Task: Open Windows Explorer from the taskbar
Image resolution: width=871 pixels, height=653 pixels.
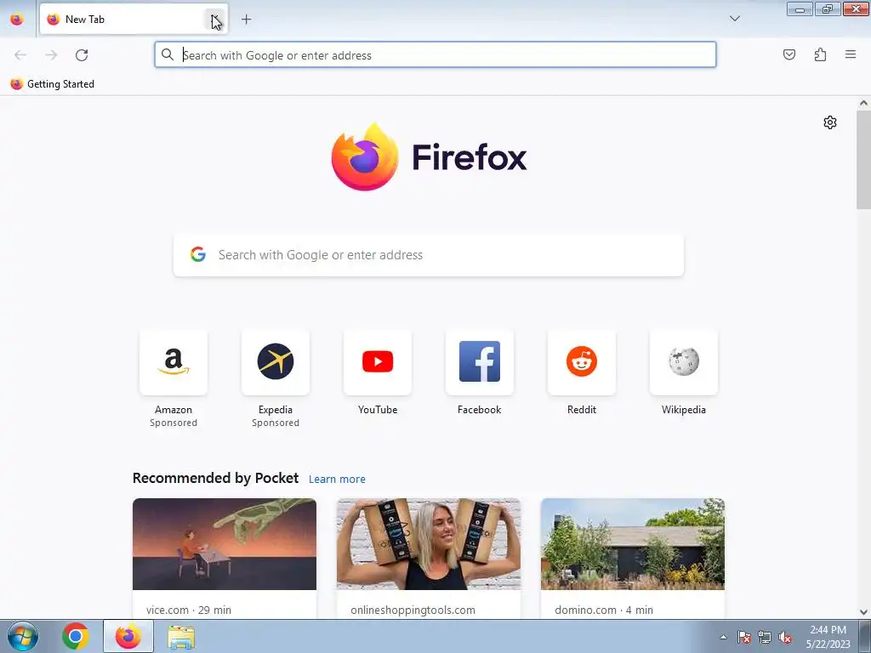Action: (x=181, y=636)
